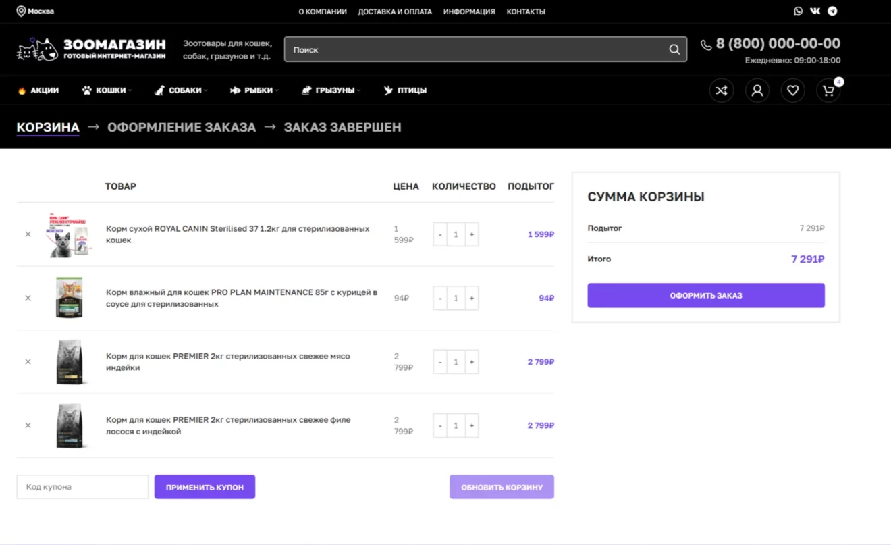Open the compare products shuffle icon
The height and width of the screenshot is (545, 891).
pyautogui.click(x=722, y=90)
